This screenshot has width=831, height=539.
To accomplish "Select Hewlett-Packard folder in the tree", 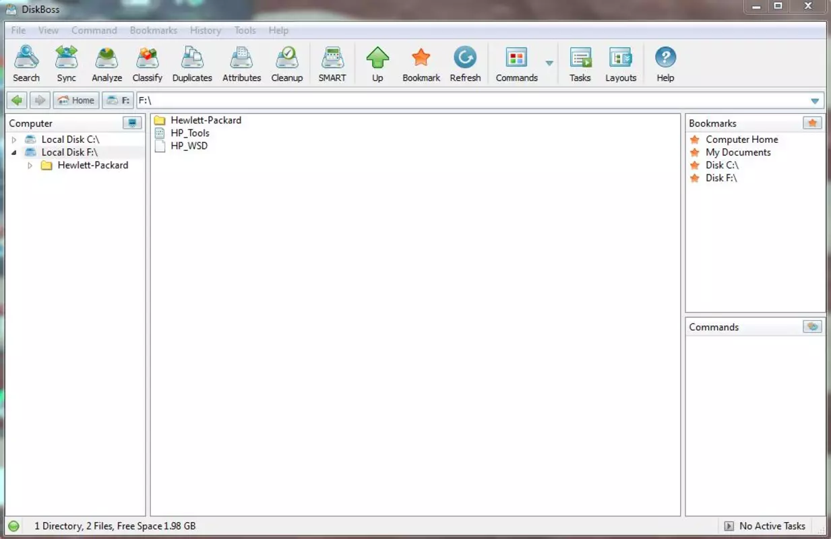I will coord(93,165).
